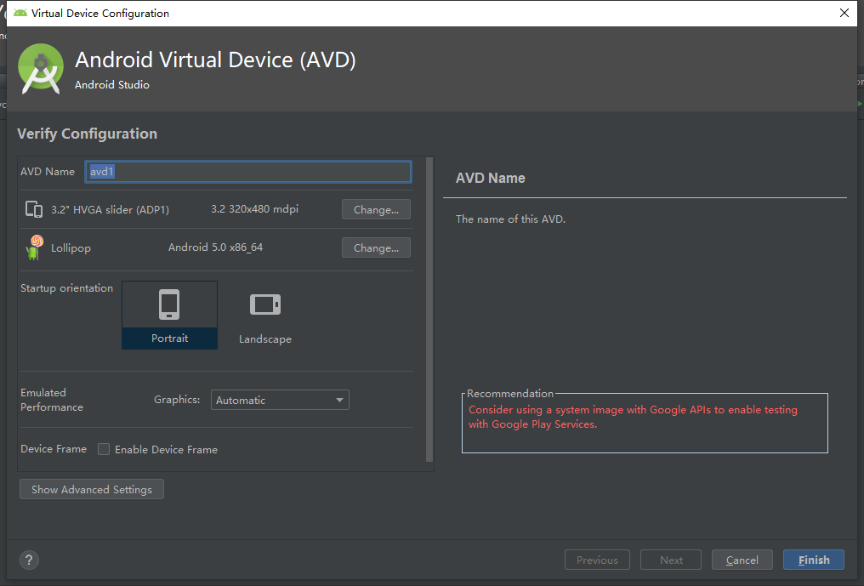Click the HVGA slider device icon

pyautogui.click(x=34, y=209)
